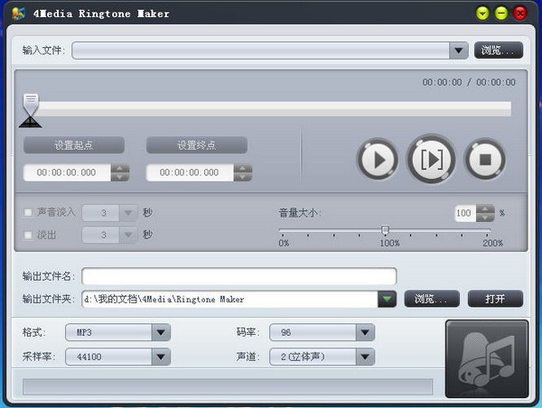
Task: Enable the 声音淡入 fade-in checkbox
Action: click(28, 212)
